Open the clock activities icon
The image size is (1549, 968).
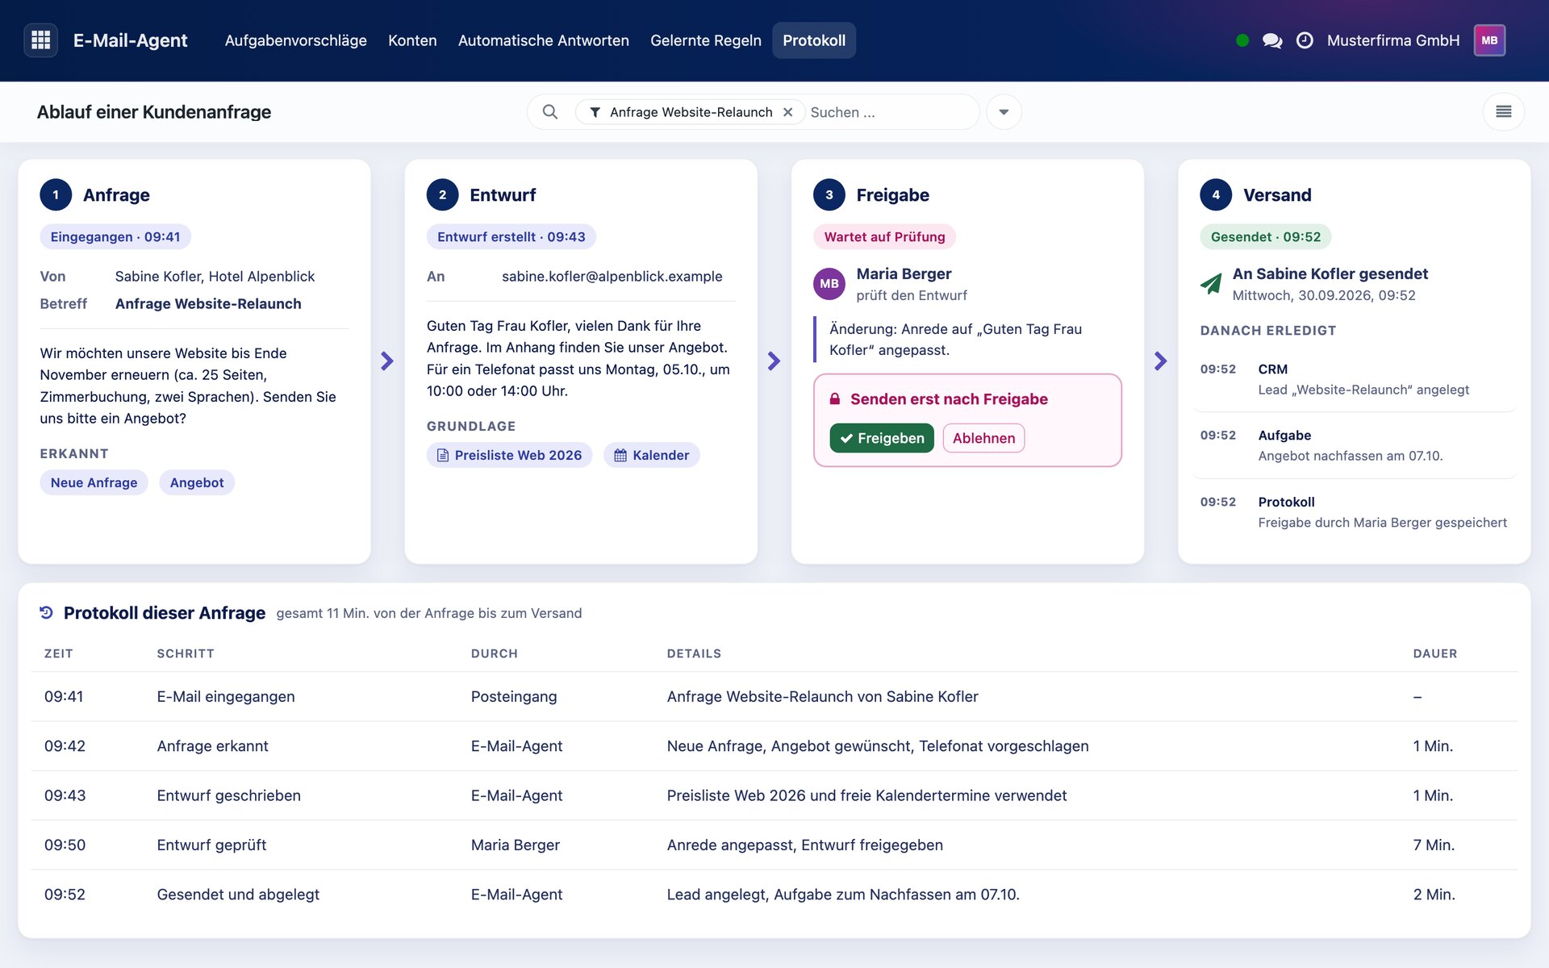click(x=1305, y=40)
